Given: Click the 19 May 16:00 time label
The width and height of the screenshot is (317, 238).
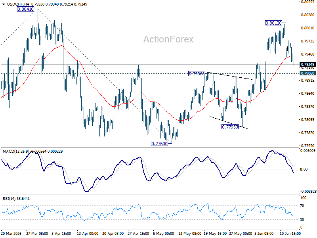Looking at the screenshot, I should (x=214, y=234).
